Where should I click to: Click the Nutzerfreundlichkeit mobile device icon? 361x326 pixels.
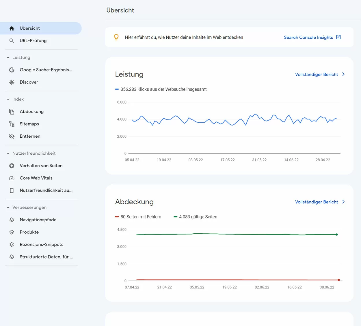pos(12,190)
